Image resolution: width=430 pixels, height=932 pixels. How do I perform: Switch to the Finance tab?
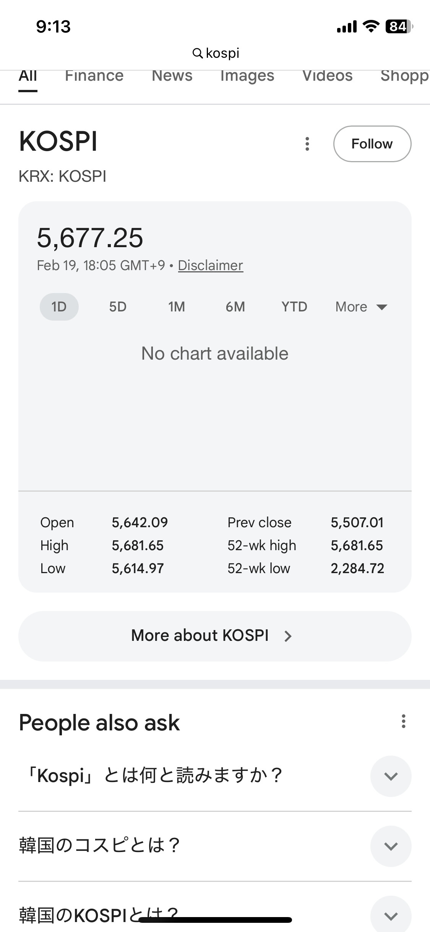tap(94, 76)
